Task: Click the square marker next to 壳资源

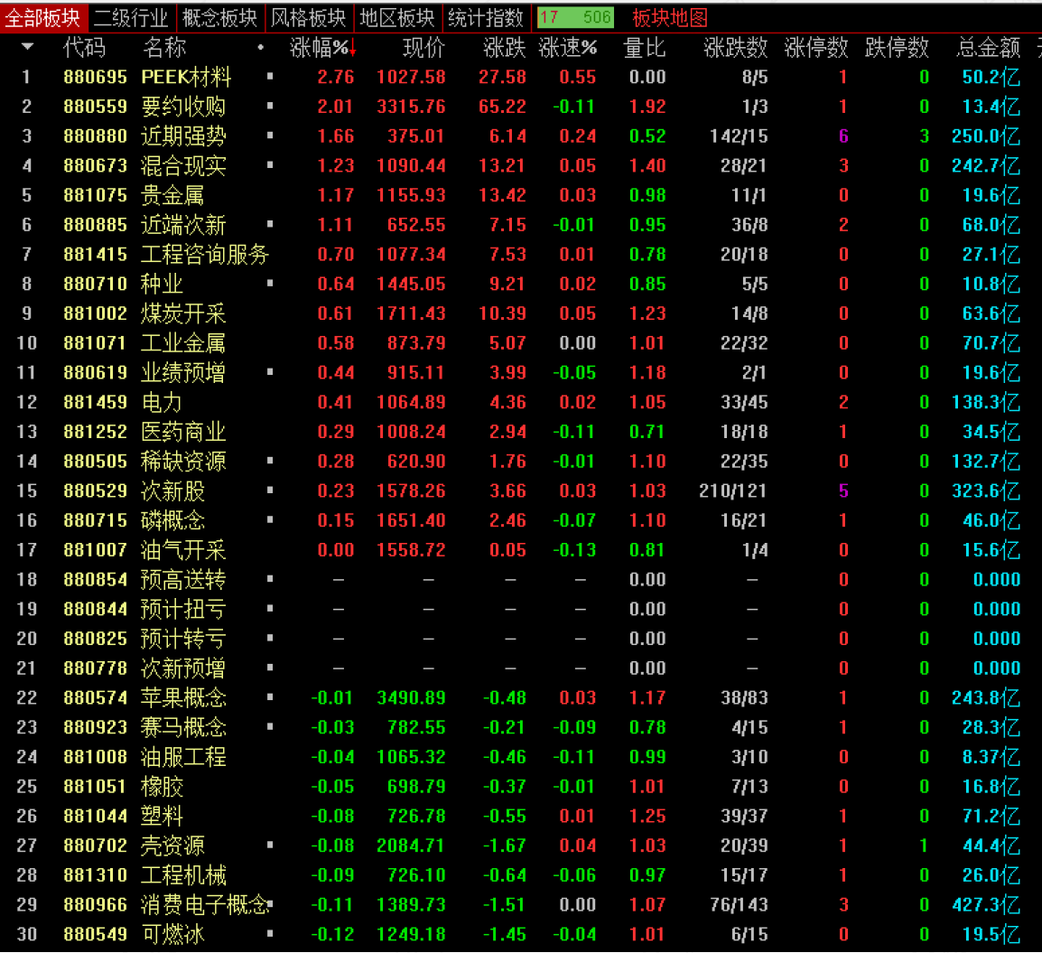Action: [270, 845]
